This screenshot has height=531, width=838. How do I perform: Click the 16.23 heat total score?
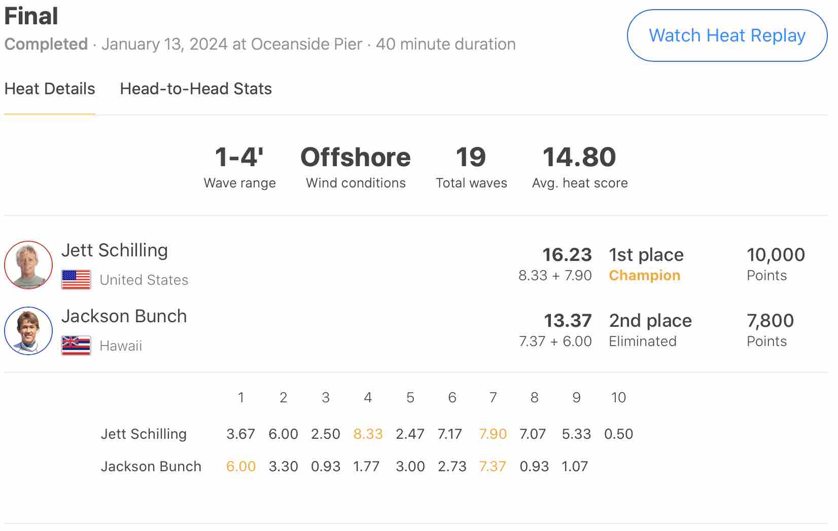567,255
